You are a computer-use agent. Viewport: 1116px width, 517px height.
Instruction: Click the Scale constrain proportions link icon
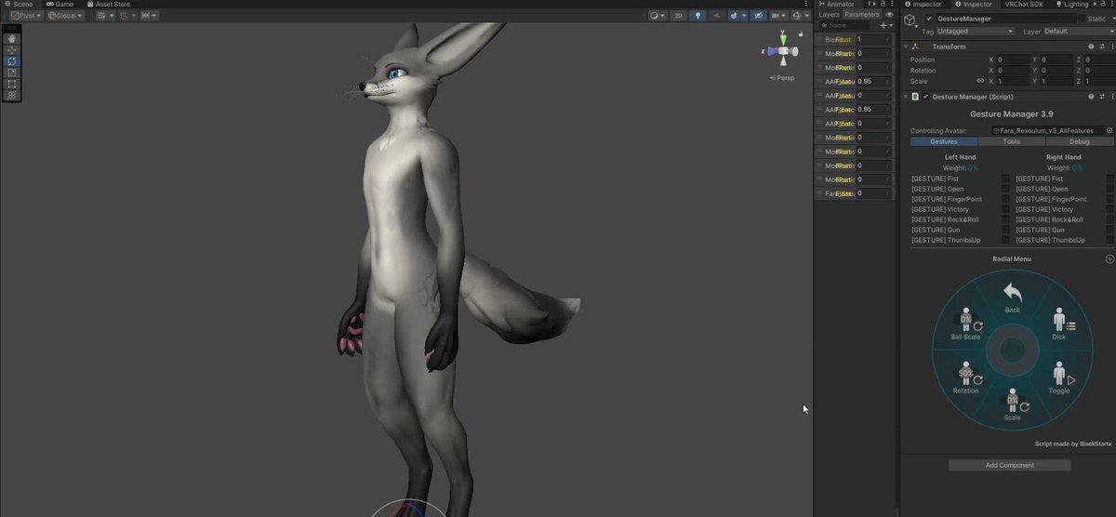[979, 81]
